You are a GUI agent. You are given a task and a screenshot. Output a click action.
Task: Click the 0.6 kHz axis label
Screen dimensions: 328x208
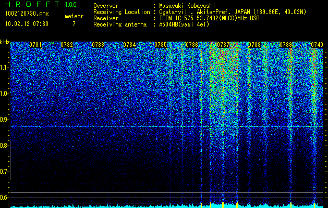coord(4,198)
